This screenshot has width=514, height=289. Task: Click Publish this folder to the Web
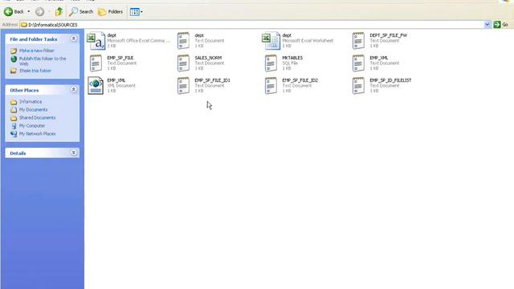tap(43, 61)
